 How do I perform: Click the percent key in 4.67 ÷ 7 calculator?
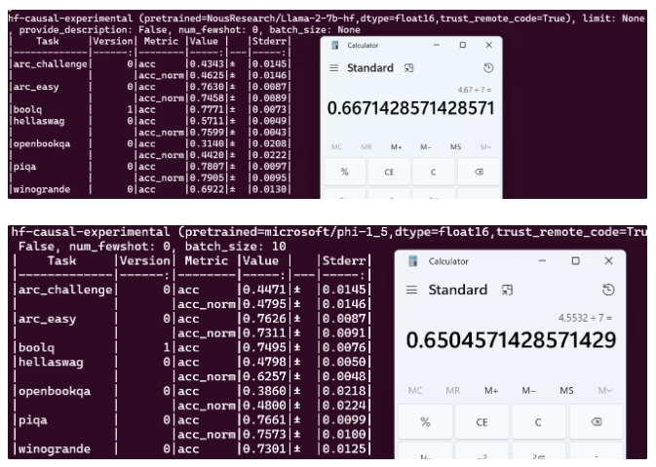[x=345, y=172]
